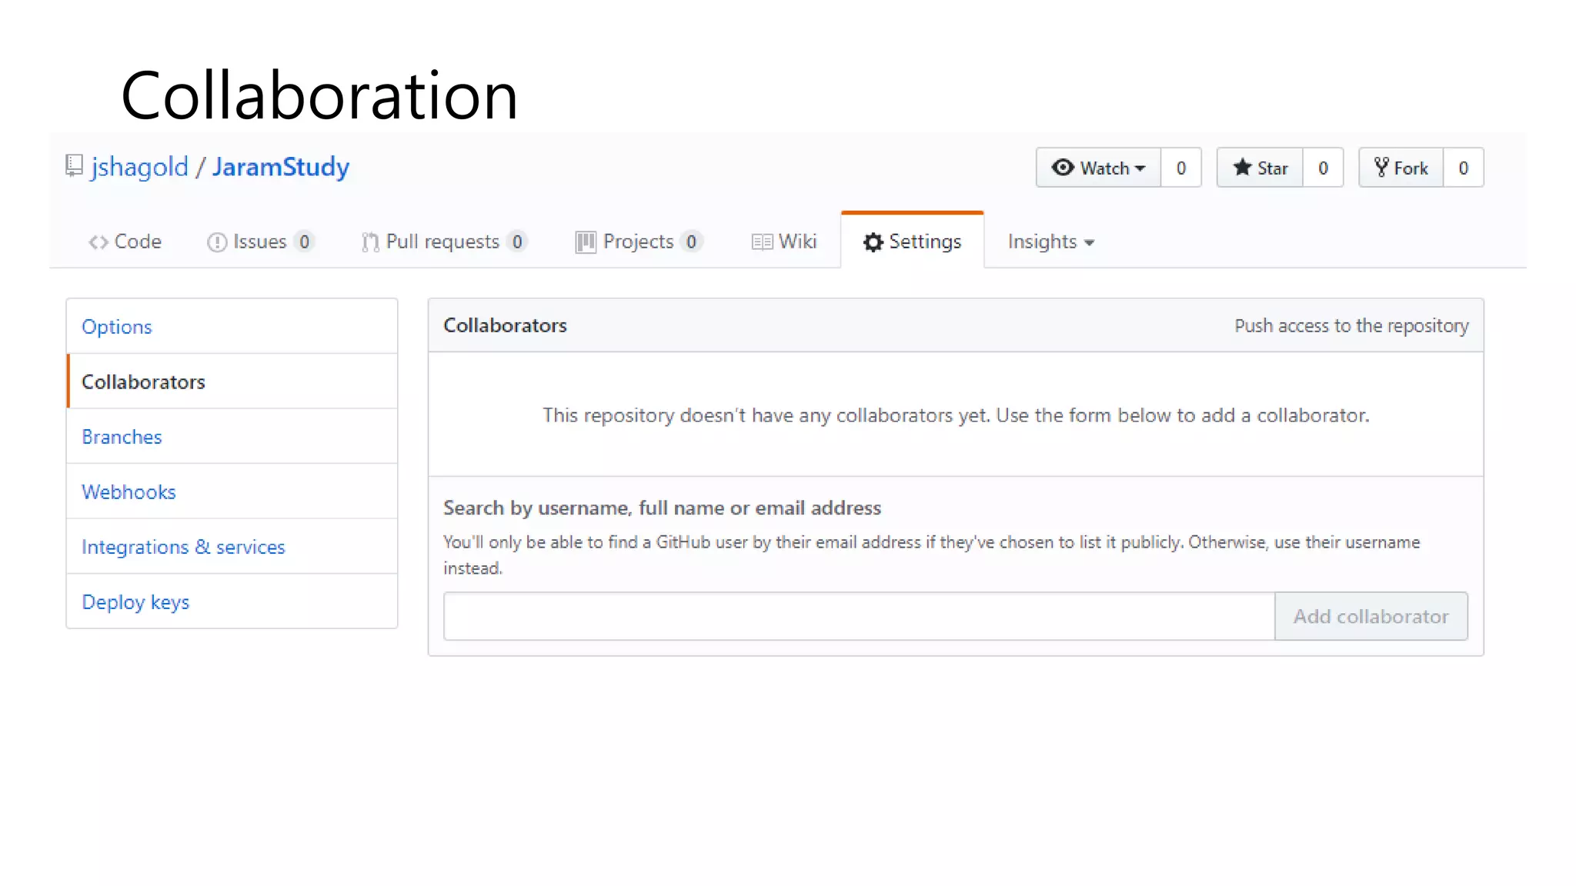Image resolution: width=1576 pixels, height=886 pixels.
Task: Click the Pull requests count badge
Action: pos(517,241)
